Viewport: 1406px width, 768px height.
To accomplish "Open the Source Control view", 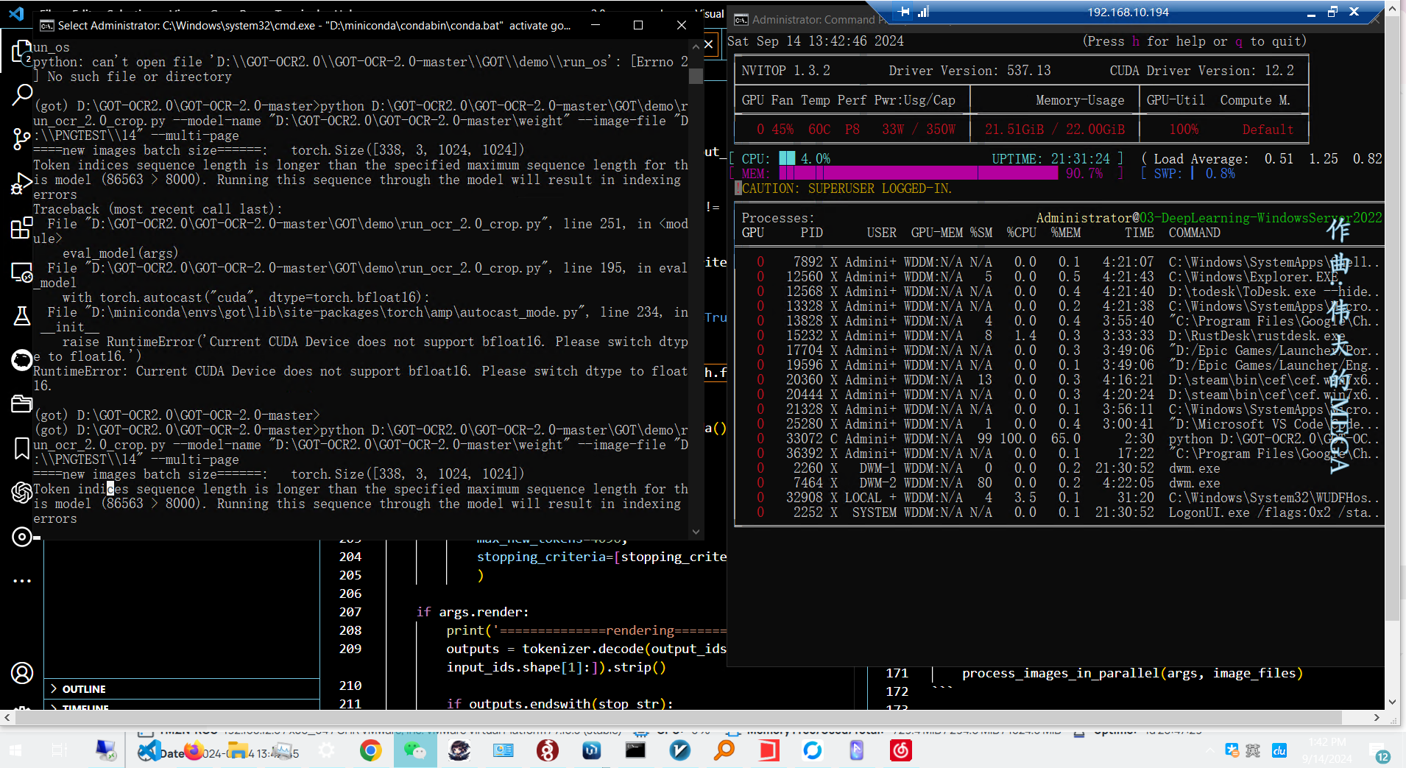I will tap(22, 139).
